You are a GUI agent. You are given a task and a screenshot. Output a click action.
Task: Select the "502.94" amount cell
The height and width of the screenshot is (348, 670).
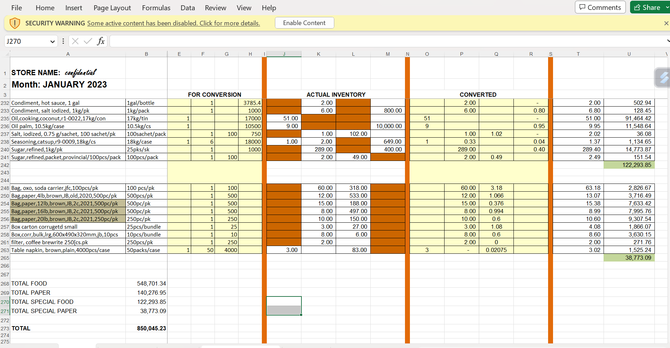pyautogui.click(x=629, y=103)
